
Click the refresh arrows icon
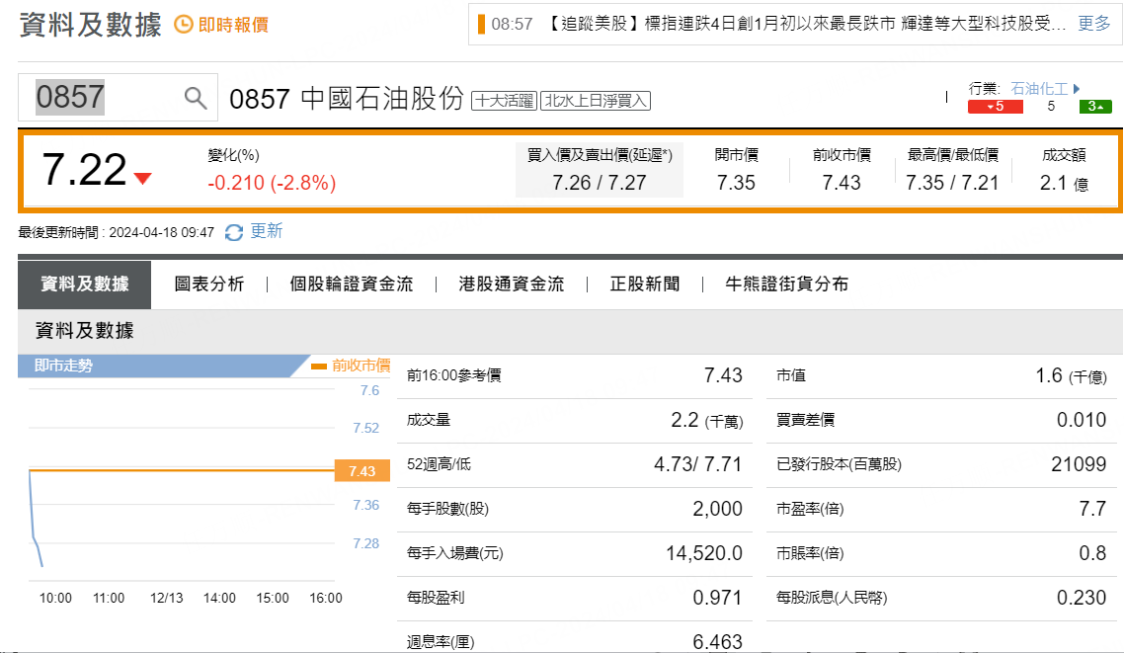[234, 232]
